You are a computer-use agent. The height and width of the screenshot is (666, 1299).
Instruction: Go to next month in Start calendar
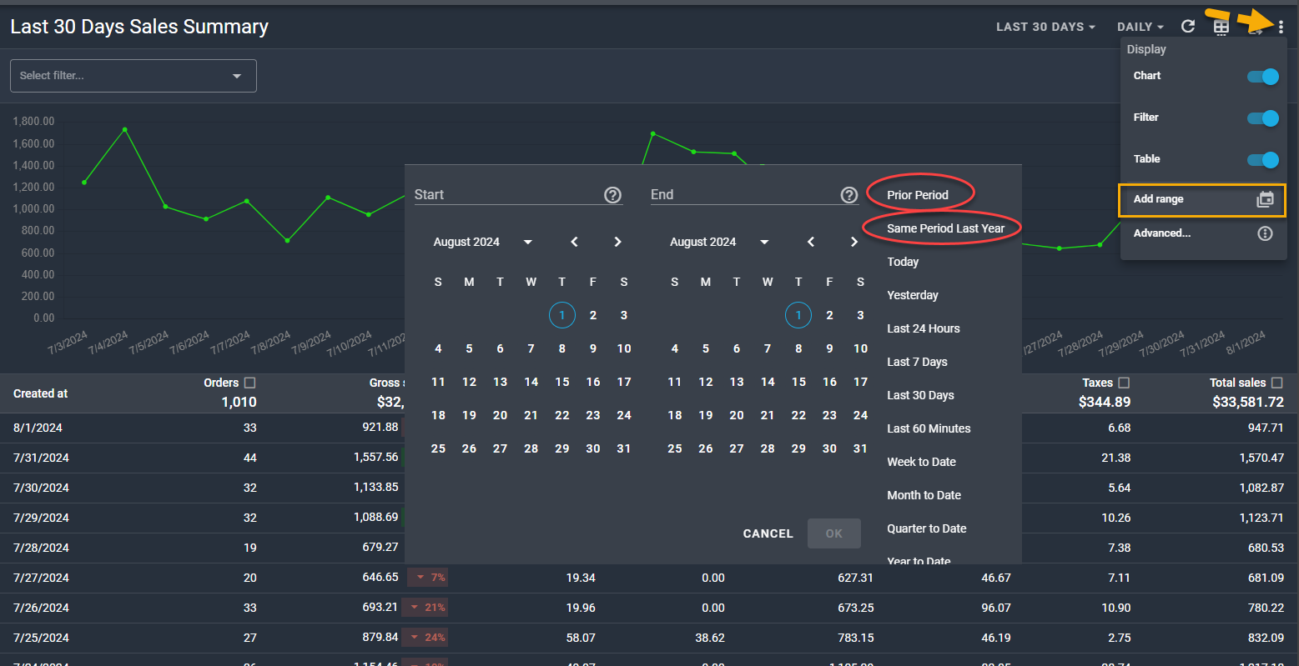[617, 242]
